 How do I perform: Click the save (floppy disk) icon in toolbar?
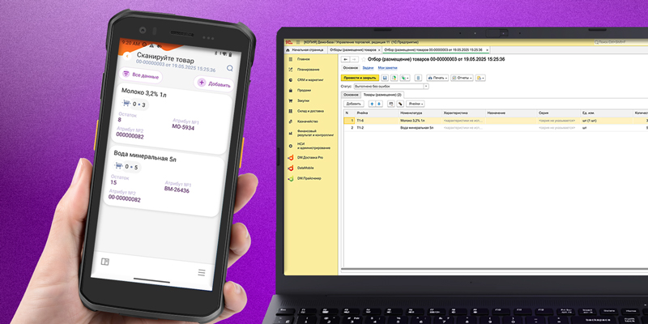[383, 78]
